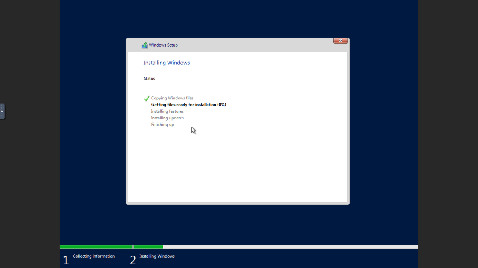Select the 'Copying Windows files' step
The image size is (478, 268).
(172, 98)
